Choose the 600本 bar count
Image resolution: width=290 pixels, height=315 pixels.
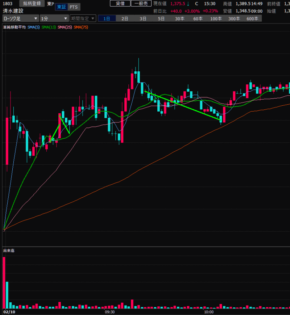[252, 18]
